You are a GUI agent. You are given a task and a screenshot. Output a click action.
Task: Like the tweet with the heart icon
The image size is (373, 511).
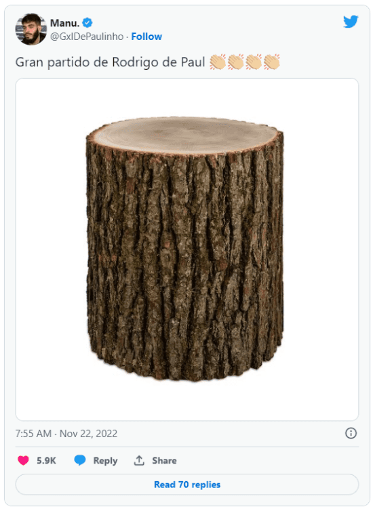[x=23, y=460]
